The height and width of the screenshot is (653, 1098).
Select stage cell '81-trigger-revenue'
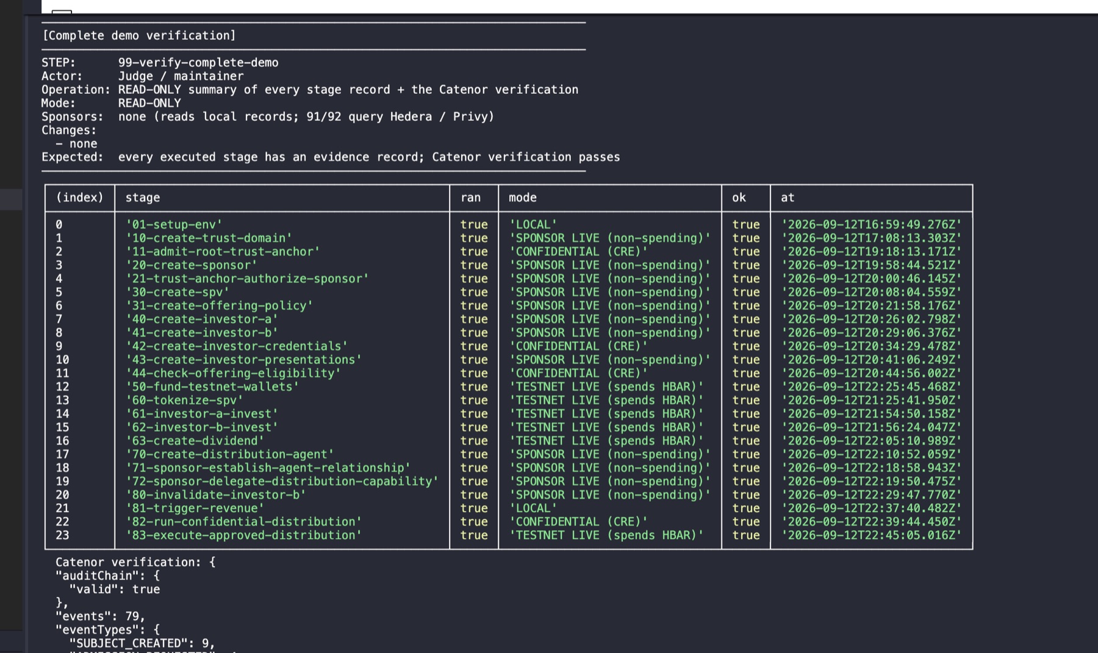pyautogui.click(x=195, y=508)
